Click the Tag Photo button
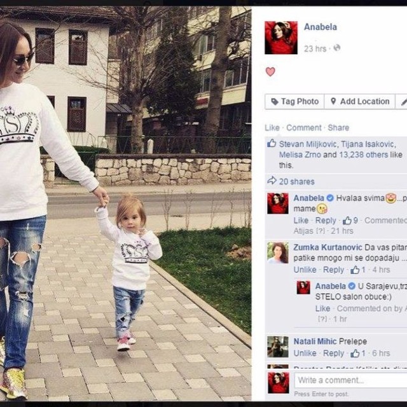The height and width of the screenshot is (407, 407). [x=294, y=102]
